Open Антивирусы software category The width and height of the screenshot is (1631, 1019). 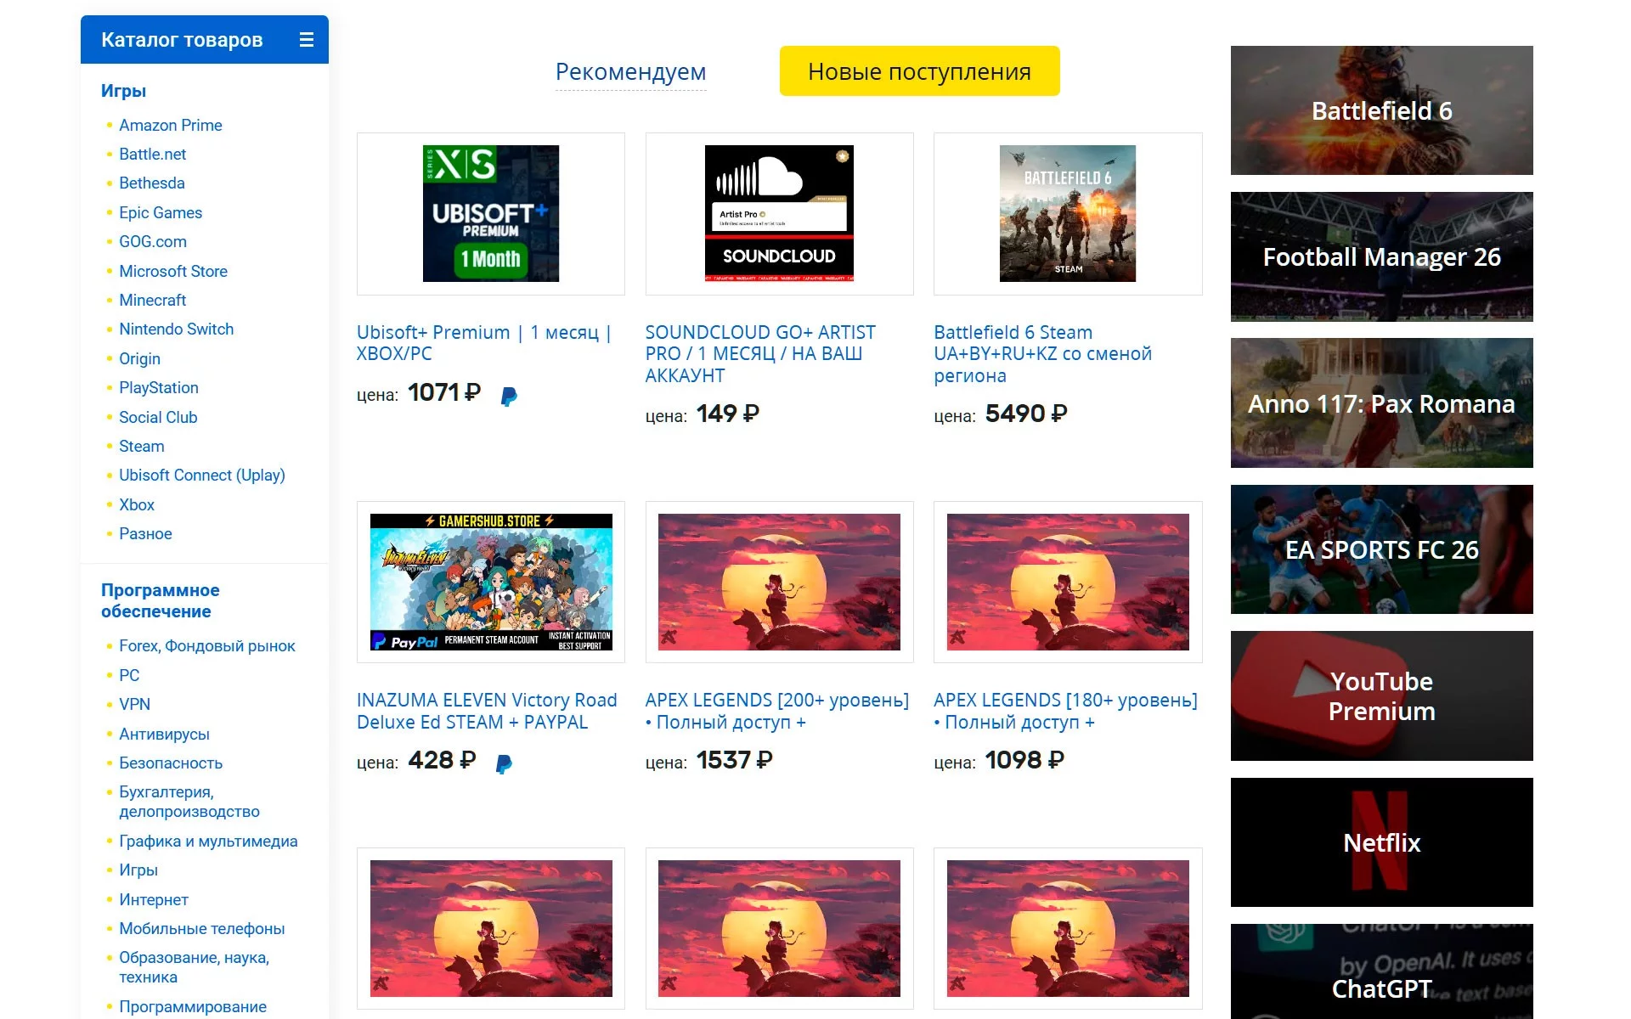click(x=164, y=734)
